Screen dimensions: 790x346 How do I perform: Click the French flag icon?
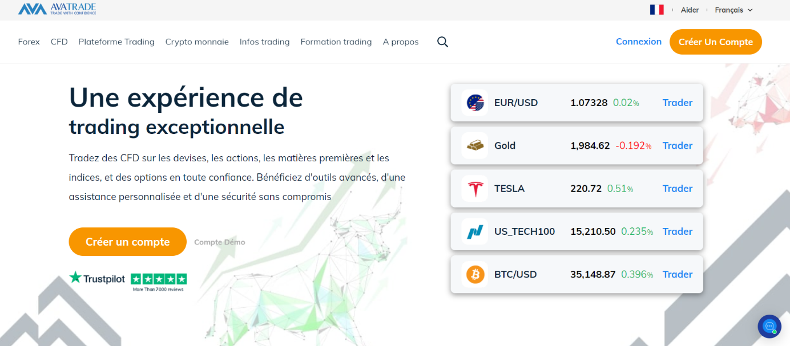click(657, 9)
